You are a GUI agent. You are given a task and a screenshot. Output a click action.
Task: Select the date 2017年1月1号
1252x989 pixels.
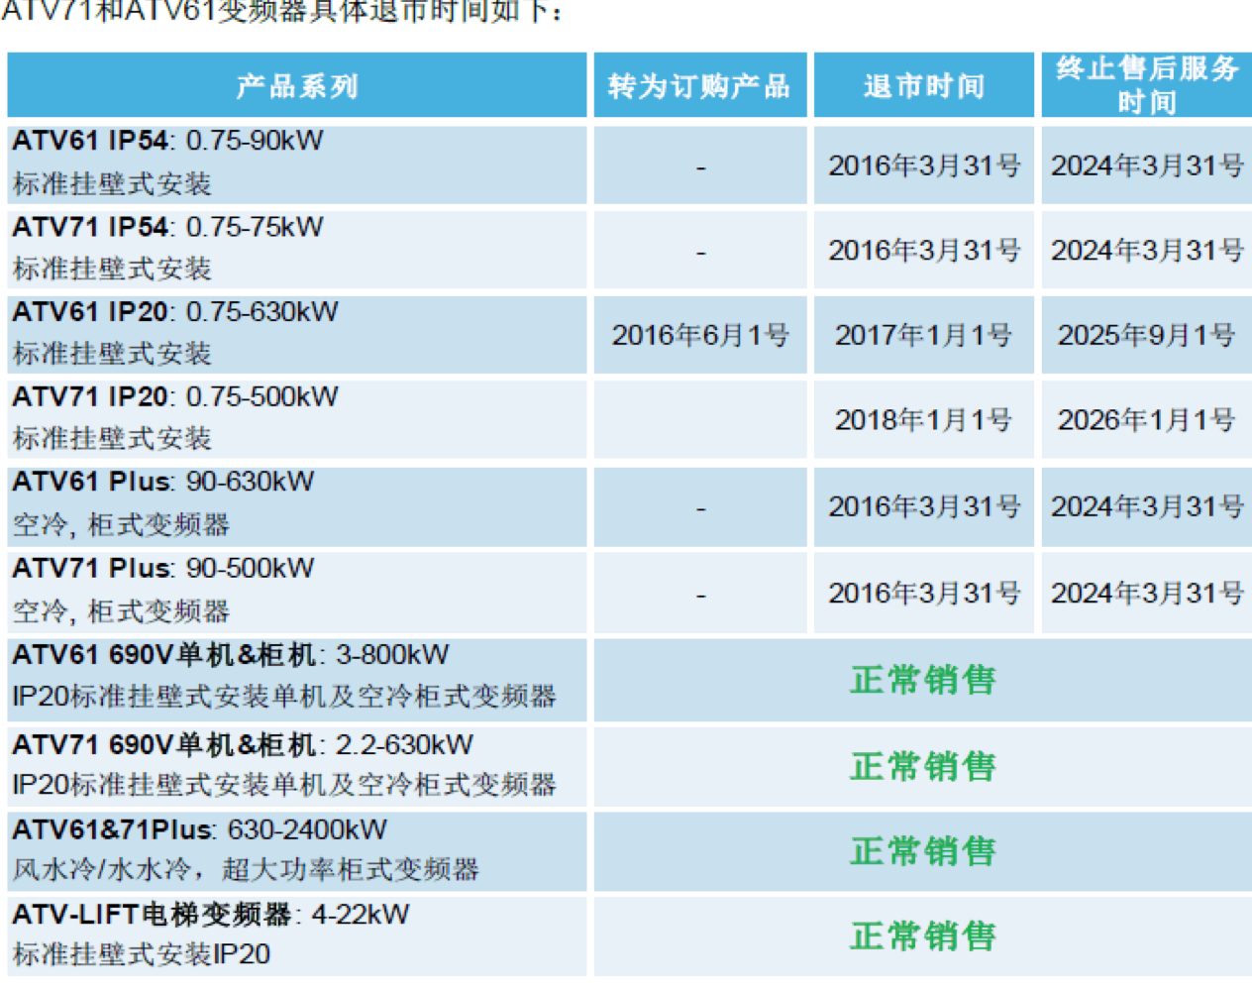tap(924, 336)
